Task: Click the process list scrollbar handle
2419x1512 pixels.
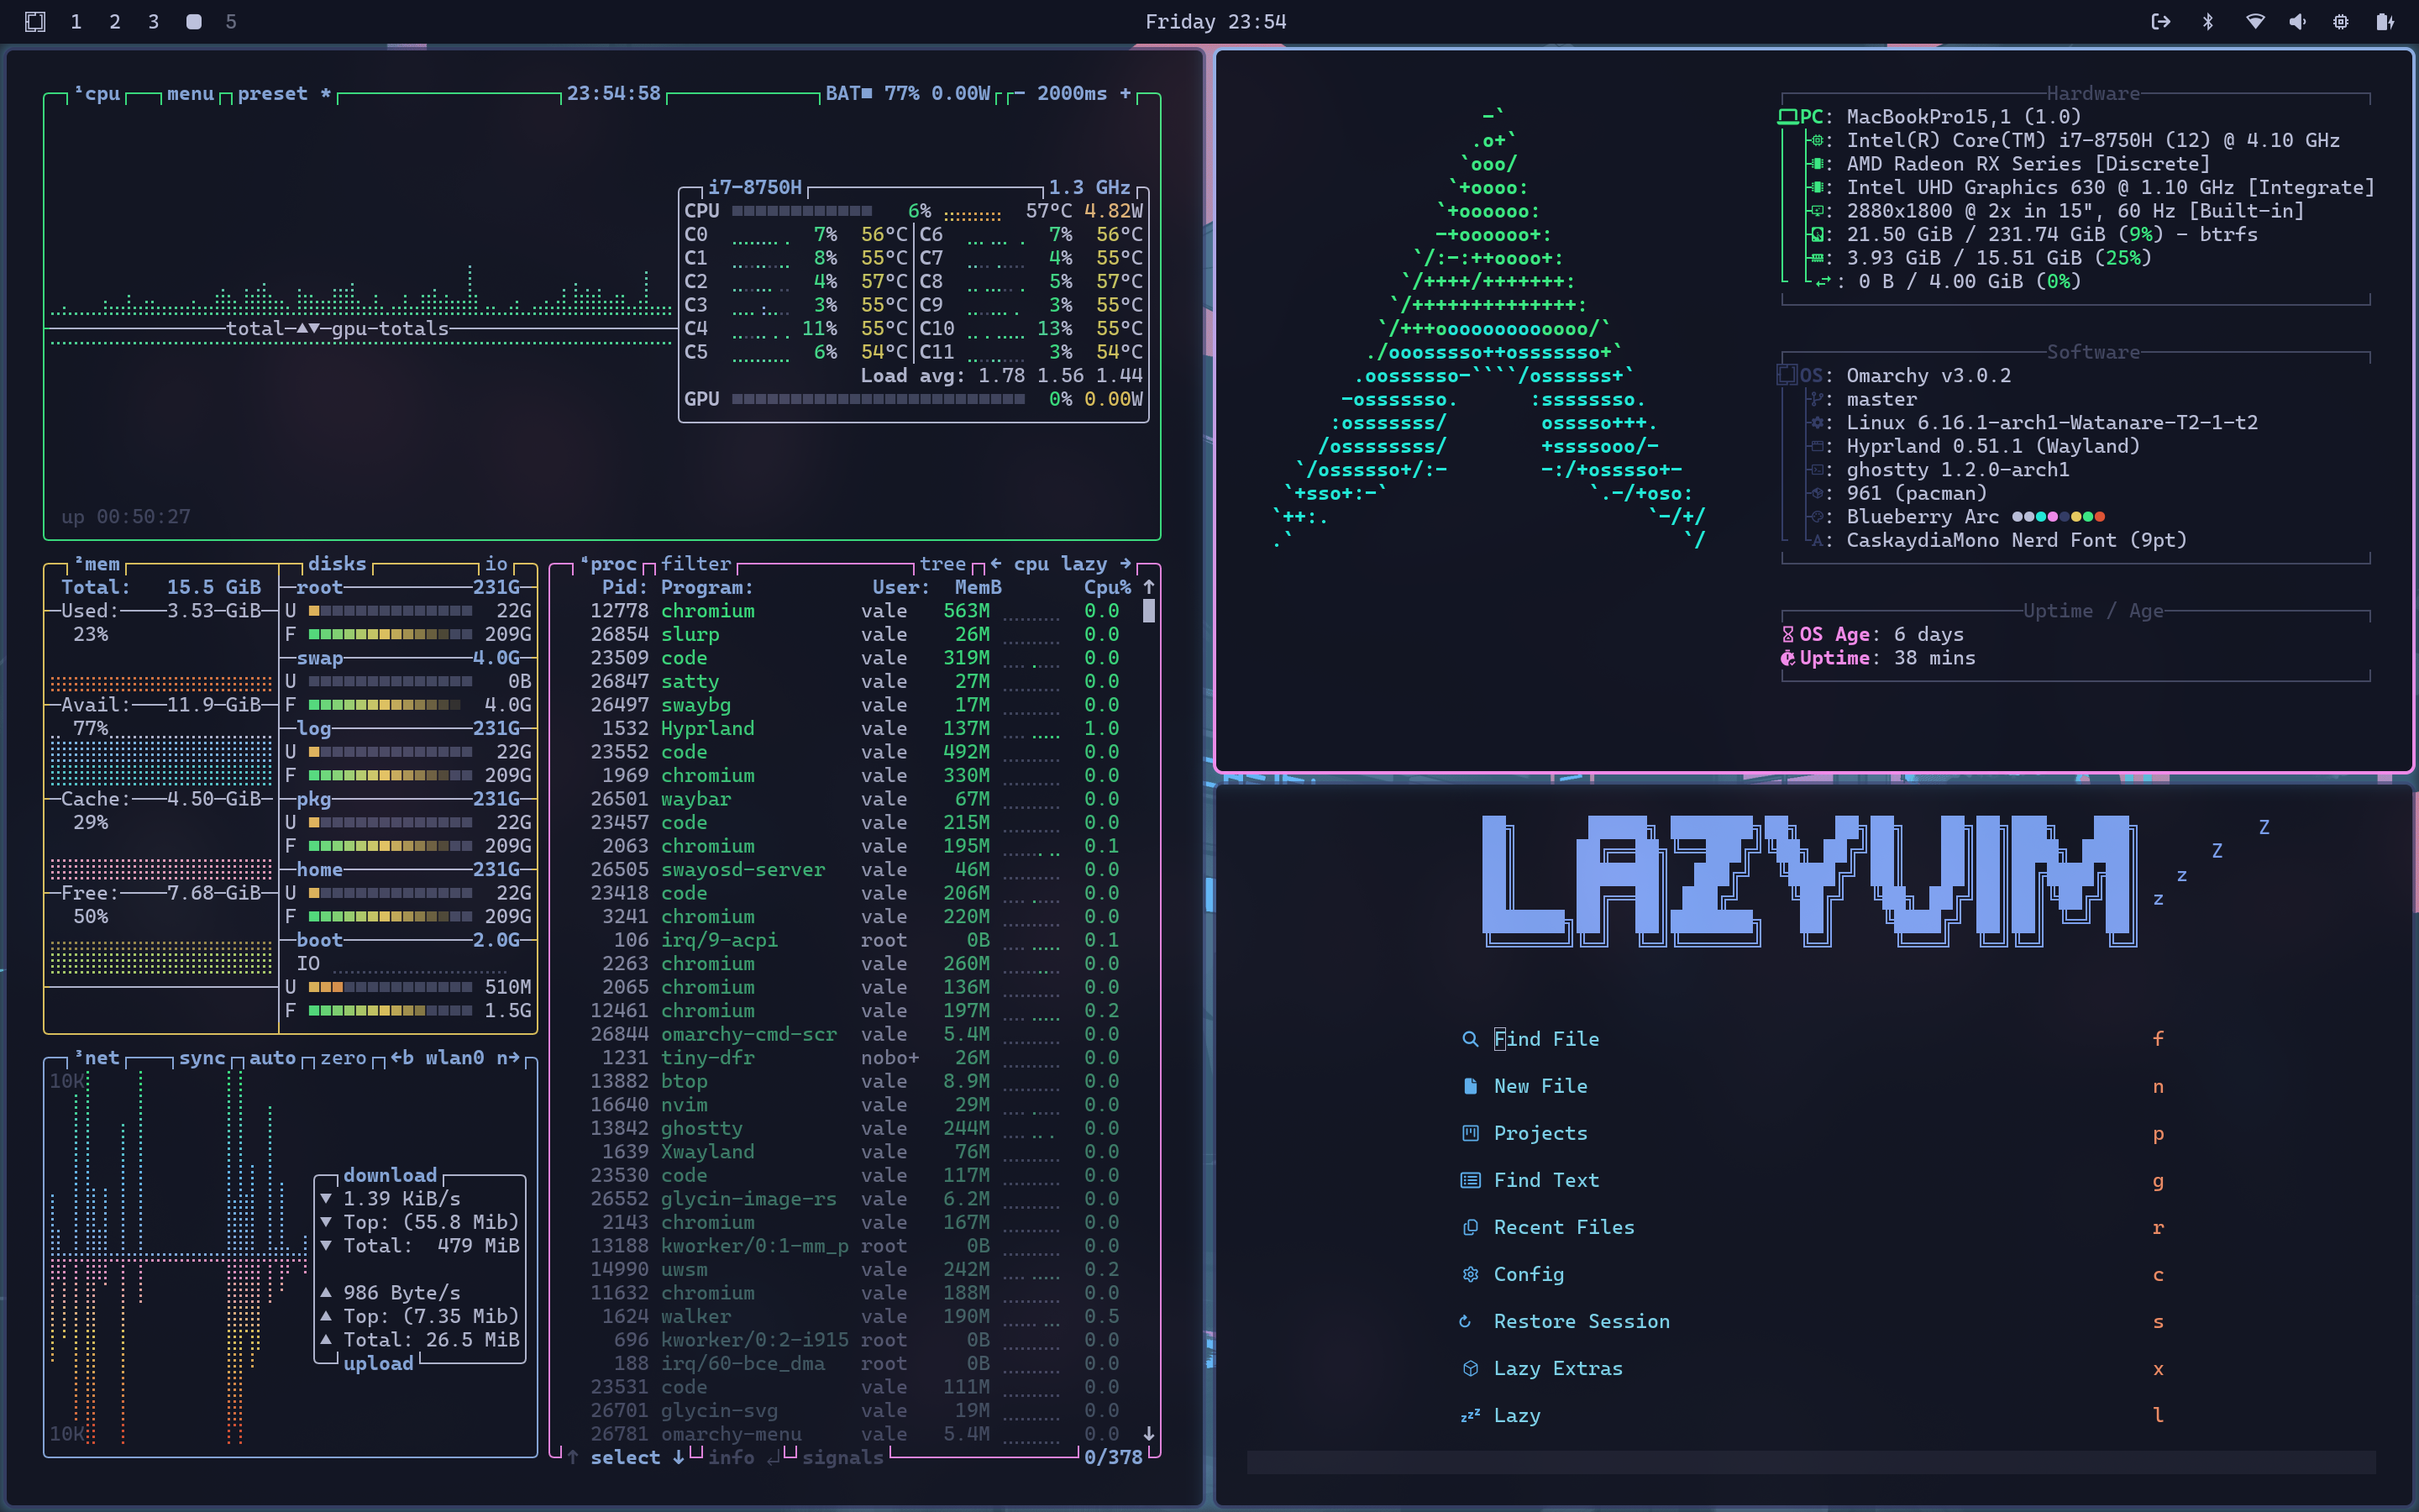Action: point(1148,610)
